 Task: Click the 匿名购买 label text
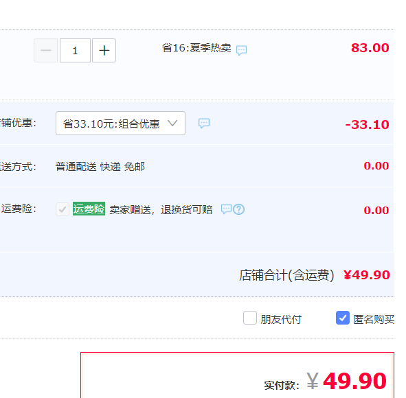(374, 319)
